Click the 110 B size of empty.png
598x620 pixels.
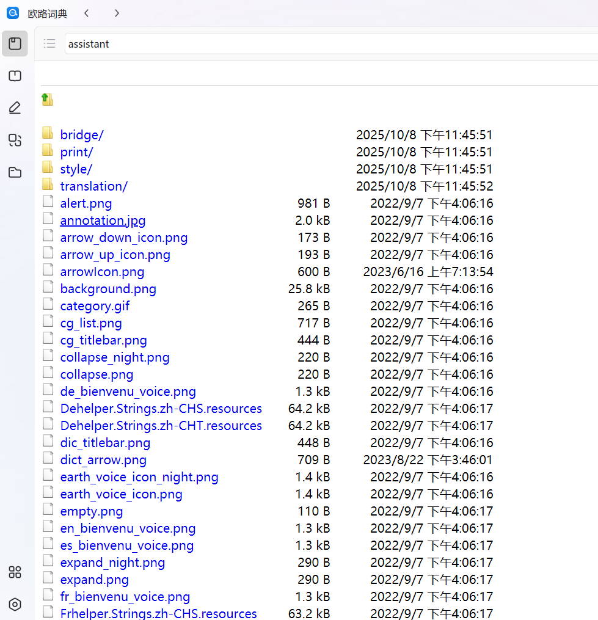pyautogui.click(x=313, y=511)
